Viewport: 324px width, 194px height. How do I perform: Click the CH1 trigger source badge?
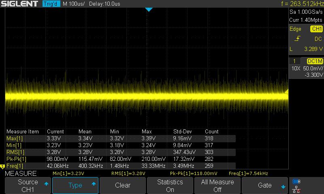pyautogui.click(x=316, y=29)
